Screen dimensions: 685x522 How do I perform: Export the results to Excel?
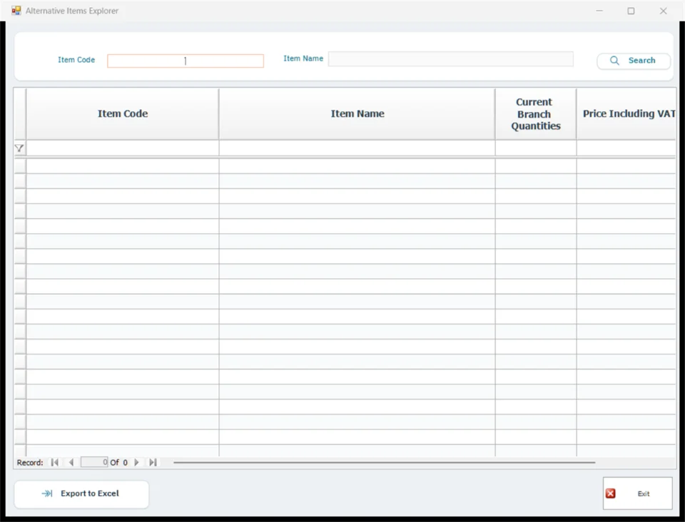click(81, 493)
